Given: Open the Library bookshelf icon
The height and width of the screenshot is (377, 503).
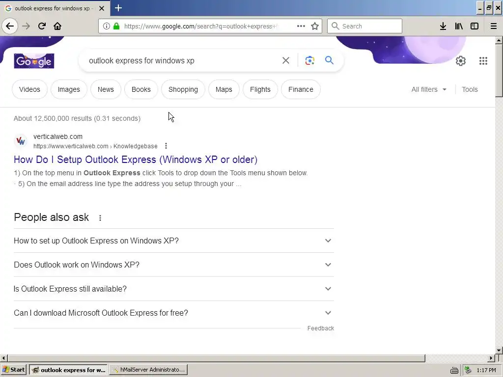Looking at the screenshot, I should point(459,26).
